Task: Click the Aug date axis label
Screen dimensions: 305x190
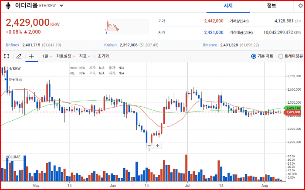Action: 264,186
